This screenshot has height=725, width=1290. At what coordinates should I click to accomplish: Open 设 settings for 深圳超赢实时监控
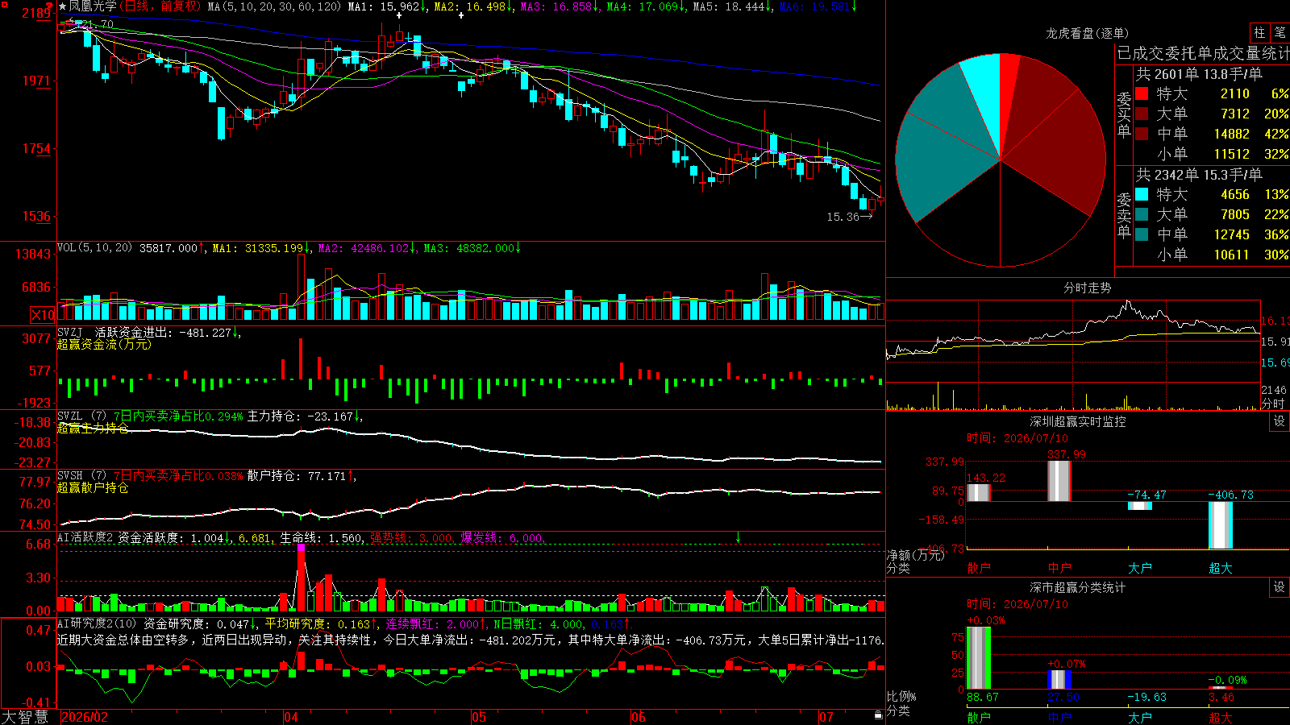1280,421
